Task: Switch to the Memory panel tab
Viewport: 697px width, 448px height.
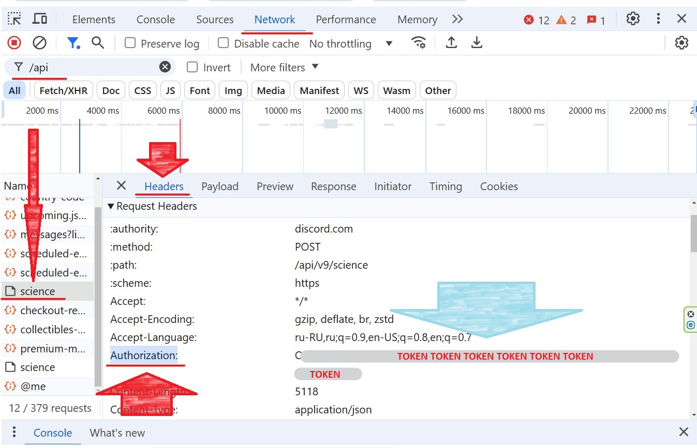Action: 417,20
